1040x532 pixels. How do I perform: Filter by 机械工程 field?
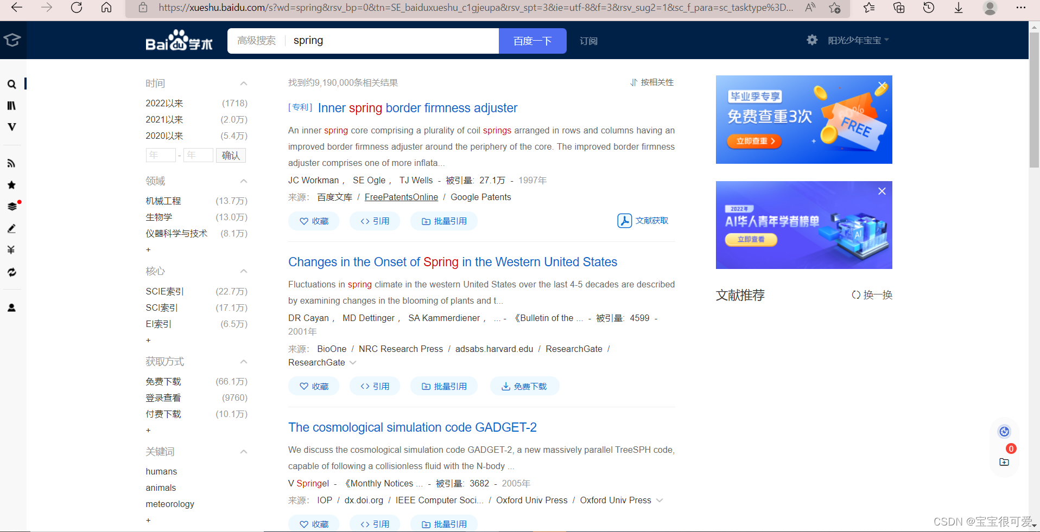coord(163,201)
